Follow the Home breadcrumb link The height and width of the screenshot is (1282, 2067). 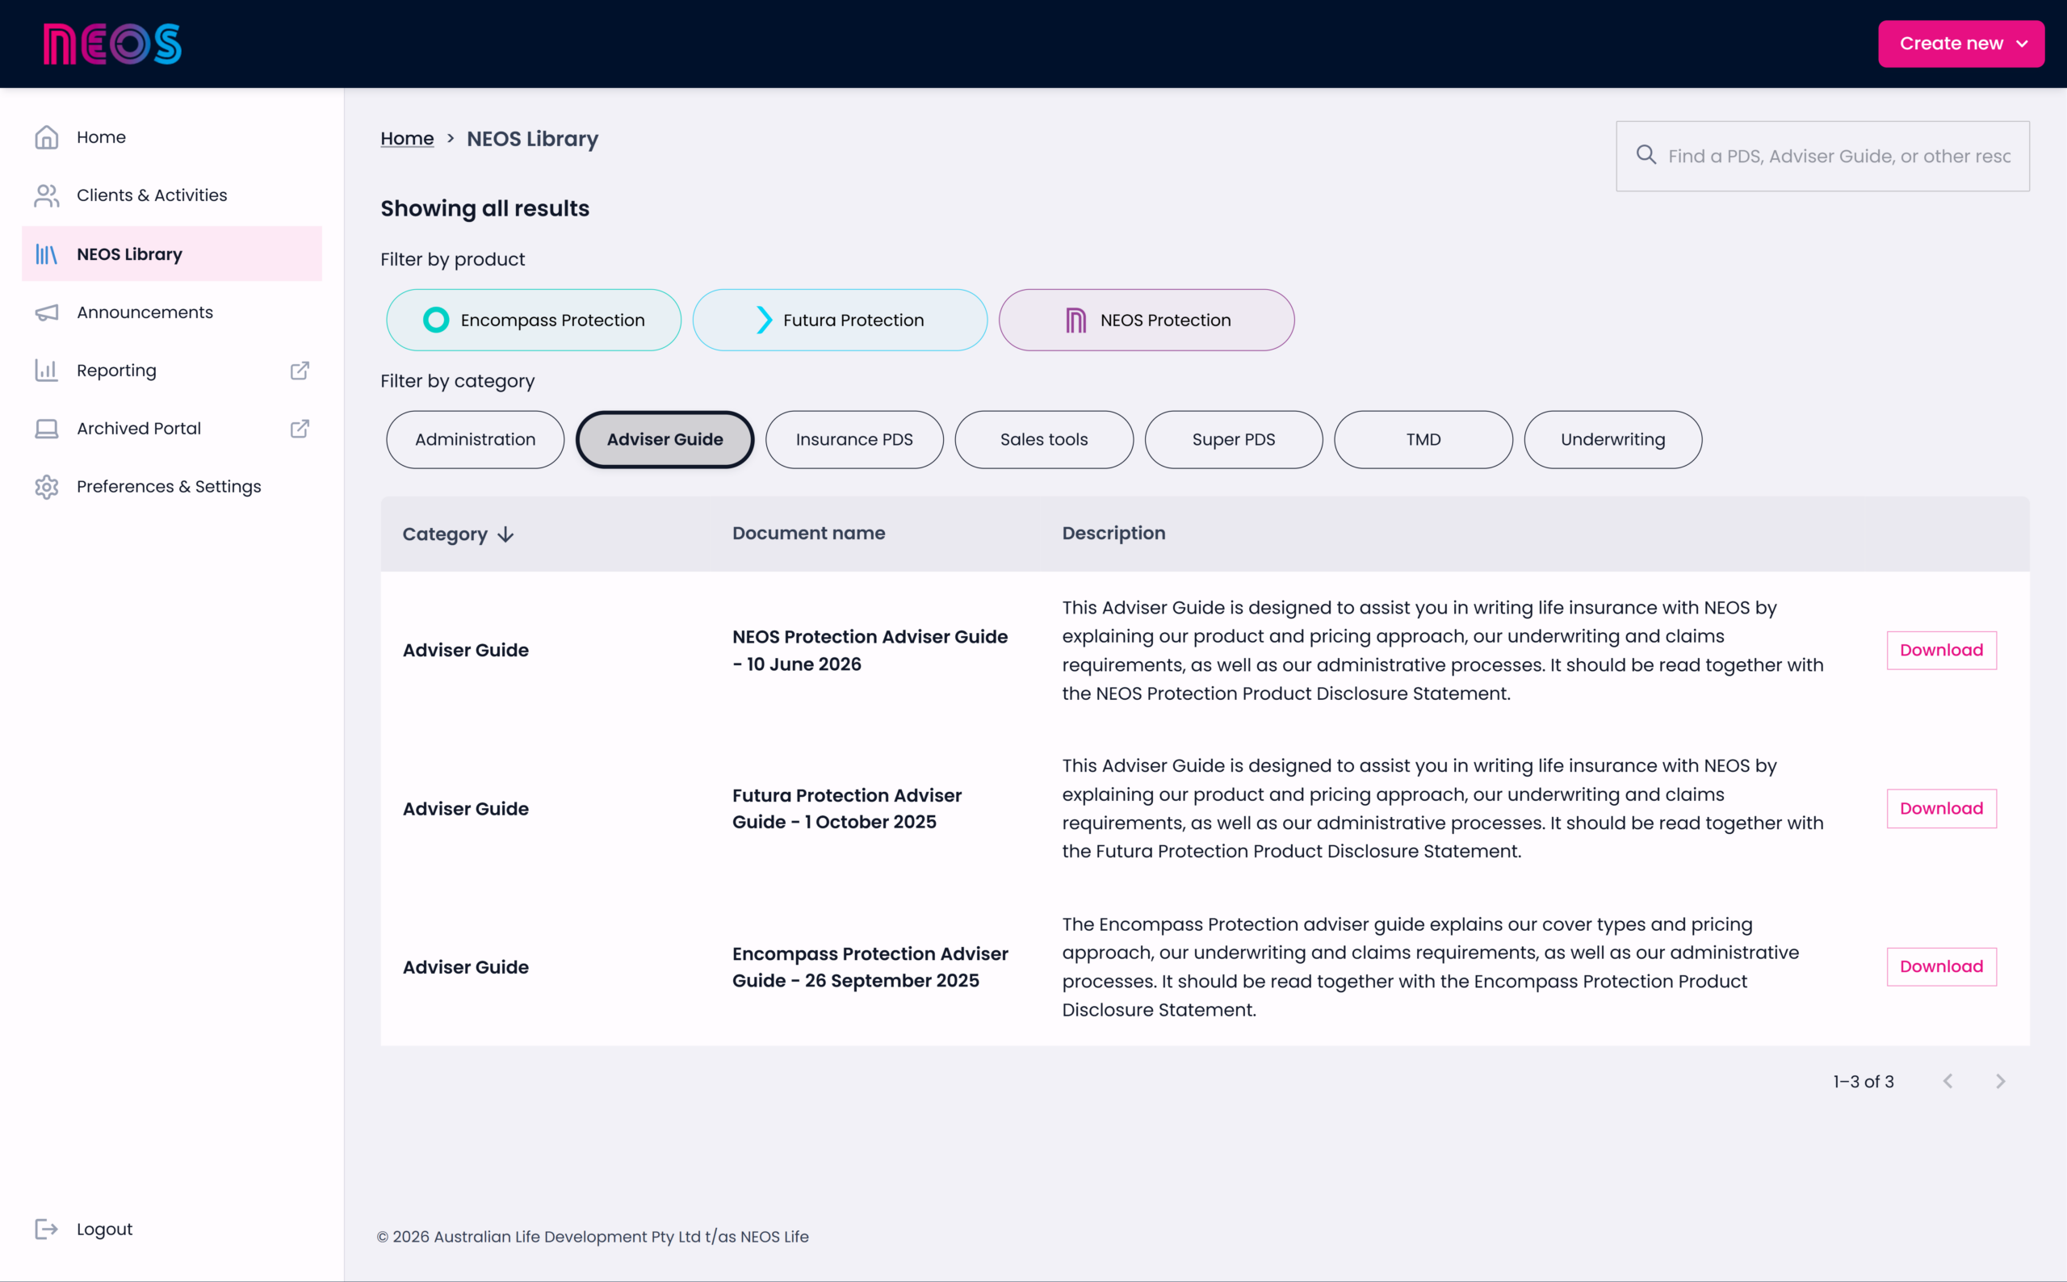click(x=407, y=138)
